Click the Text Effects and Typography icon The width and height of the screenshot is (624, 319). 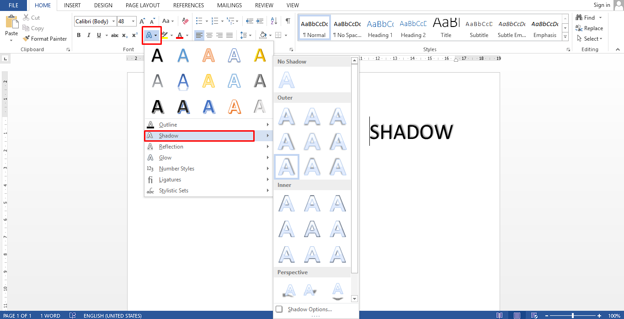[149, 35]
